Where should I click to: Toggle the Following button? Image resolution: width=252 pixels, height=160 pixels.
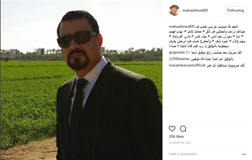click(x=236, y=10)
